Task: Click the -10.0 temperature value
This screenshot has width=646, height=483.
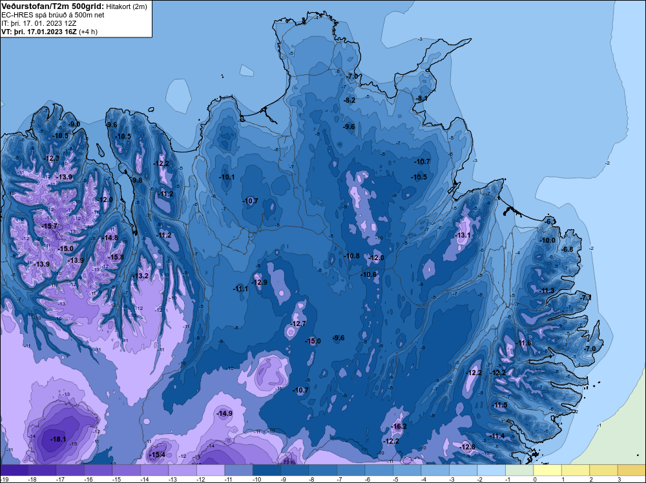Action: 548,240
